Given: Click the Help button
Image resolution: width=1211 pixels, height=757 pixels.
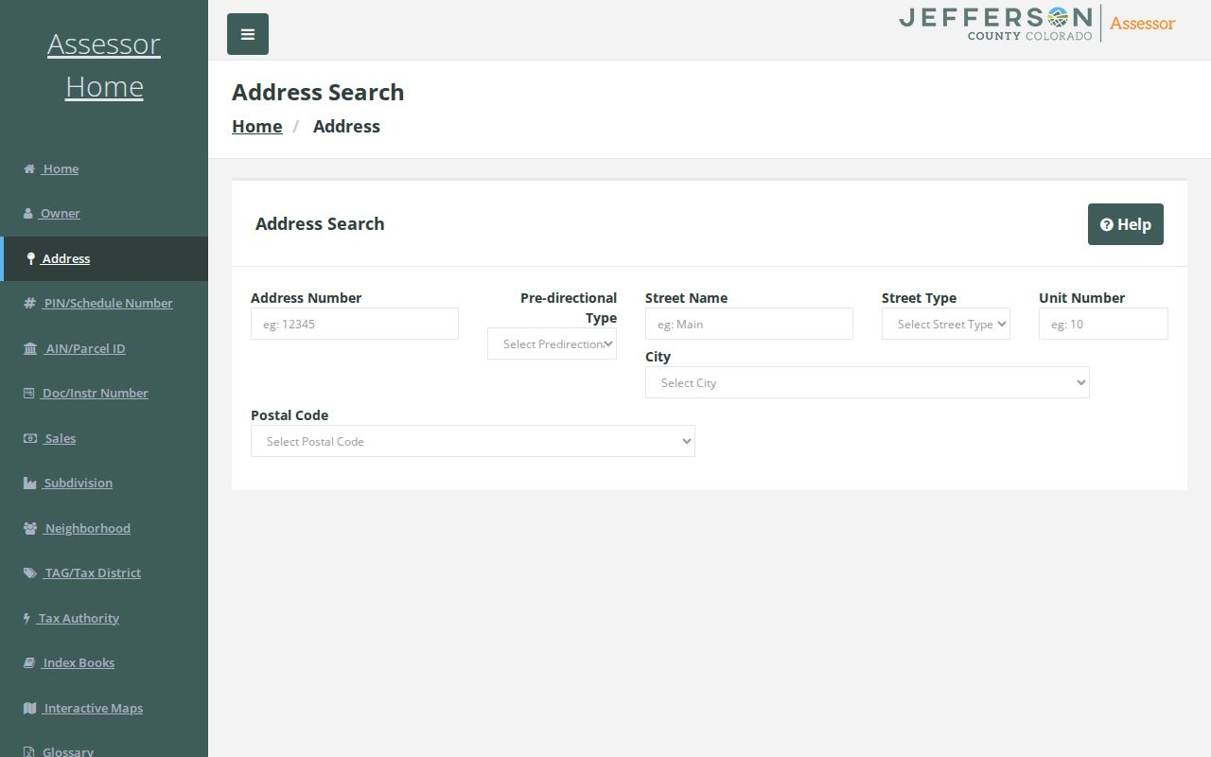Looking at the screenshot, I should click(x=1126, y=224).
